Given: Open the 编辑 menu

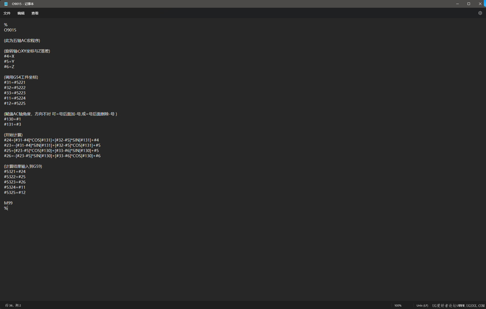Looking at the screenshot, I should pyautogui.click(x=21, y=13).
